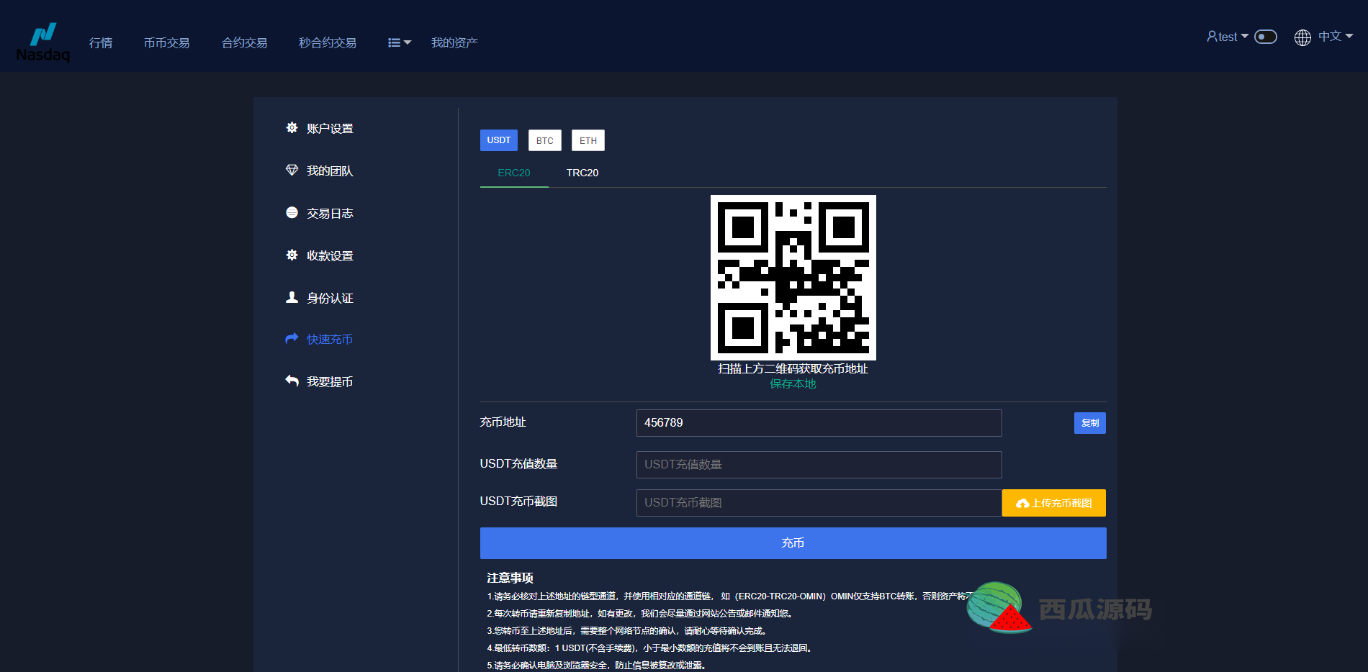The image size is (1368, 672).
Task: Click the reply arrow icon beside 我要提币
Action: (x=292, y=381)
